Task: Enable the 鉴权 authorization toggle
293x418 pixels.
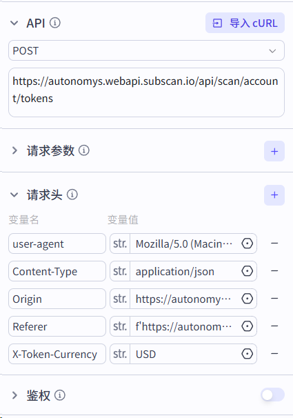Action: pyautogui.click(x=272, y=395)
